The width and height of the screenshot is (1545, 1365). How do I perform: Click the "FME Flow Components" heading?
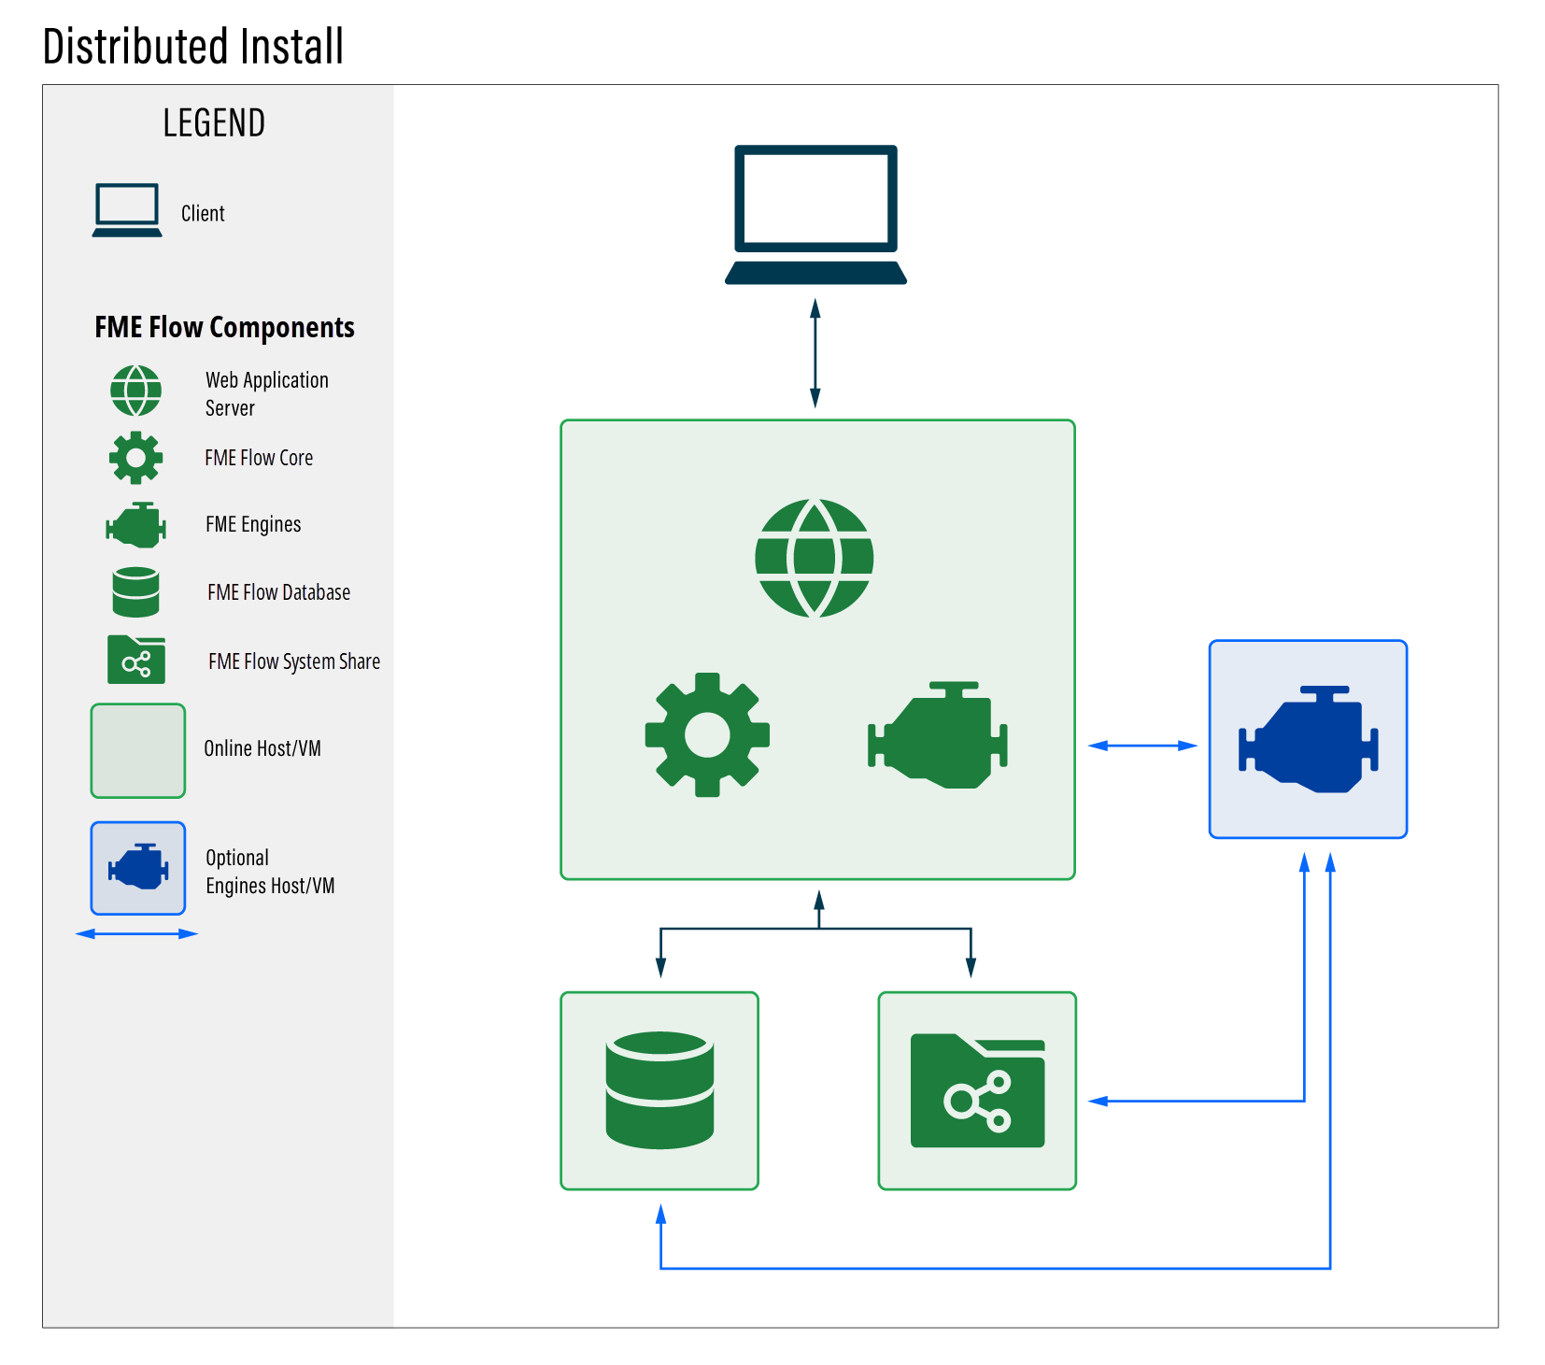(x=224, y=327)
